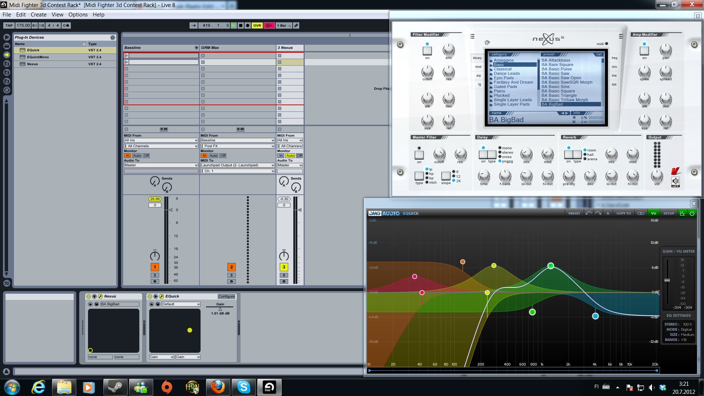Screen dimensions: 704x396
Task: Turn off the Nexus device activator
Action: coord(88,296)
